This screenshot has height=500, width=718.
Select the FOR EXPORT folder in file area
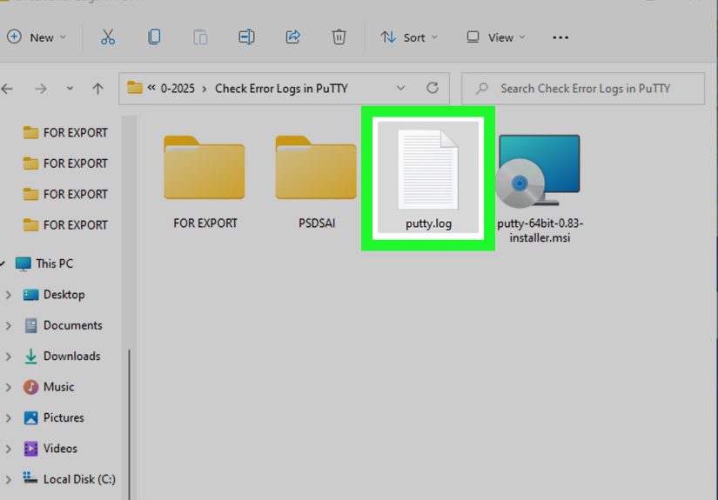(205, 182)
